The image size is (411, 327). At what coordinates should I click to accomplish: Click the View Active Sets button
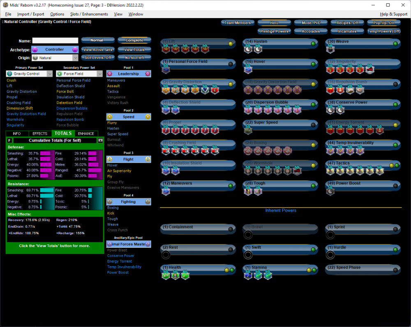coord(97,49)
